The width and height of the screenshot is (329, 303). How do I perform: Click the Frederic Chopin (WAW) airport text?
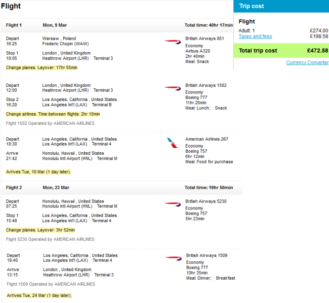pyautogui.click(x=65, y=44)
